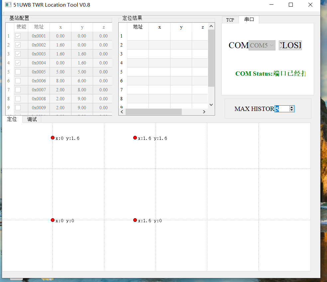Maximize the Location Tool window
This screenshot has width=327, height=282.
click(x=291, y=5)
